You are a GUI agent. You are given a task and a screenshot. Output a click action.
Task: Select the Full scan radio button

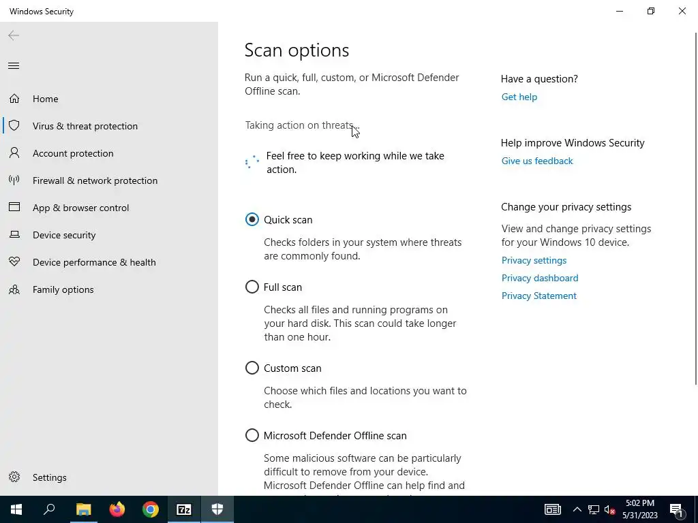pyautogui.click(x=252, y=287)
